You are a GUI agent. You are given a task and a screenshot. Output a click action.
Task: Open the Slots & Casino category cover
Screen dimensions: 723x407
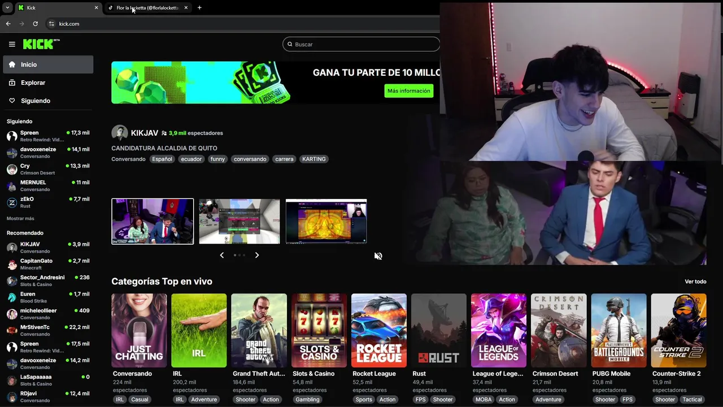point(319,330)
